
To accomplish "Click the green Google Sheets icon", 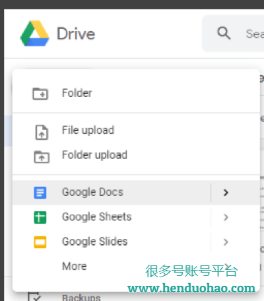I will pyautogui.click(x=40, y=217).
